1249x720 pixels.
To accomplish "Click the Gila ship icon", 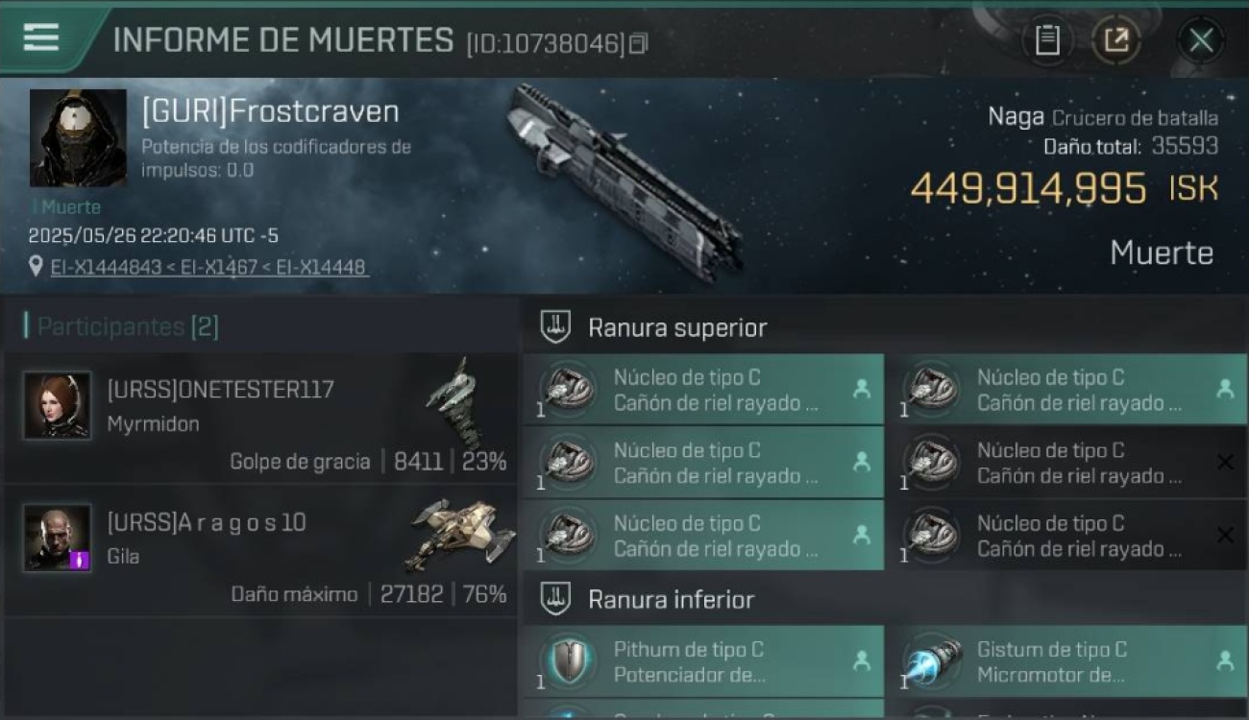I will coord(459,534).
